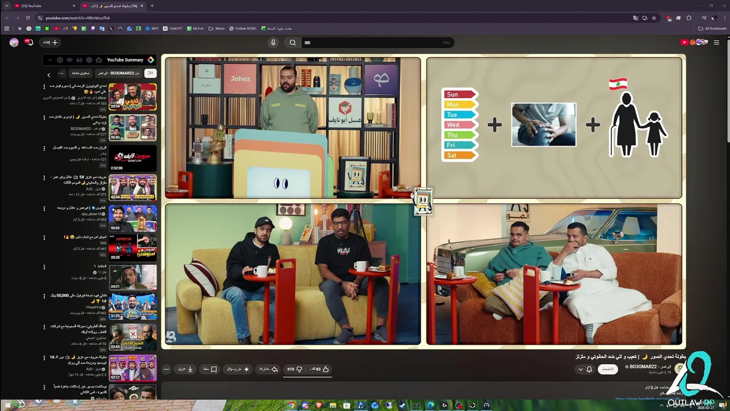Click the Create (+) button
The image size is (730, 411).
50,42
